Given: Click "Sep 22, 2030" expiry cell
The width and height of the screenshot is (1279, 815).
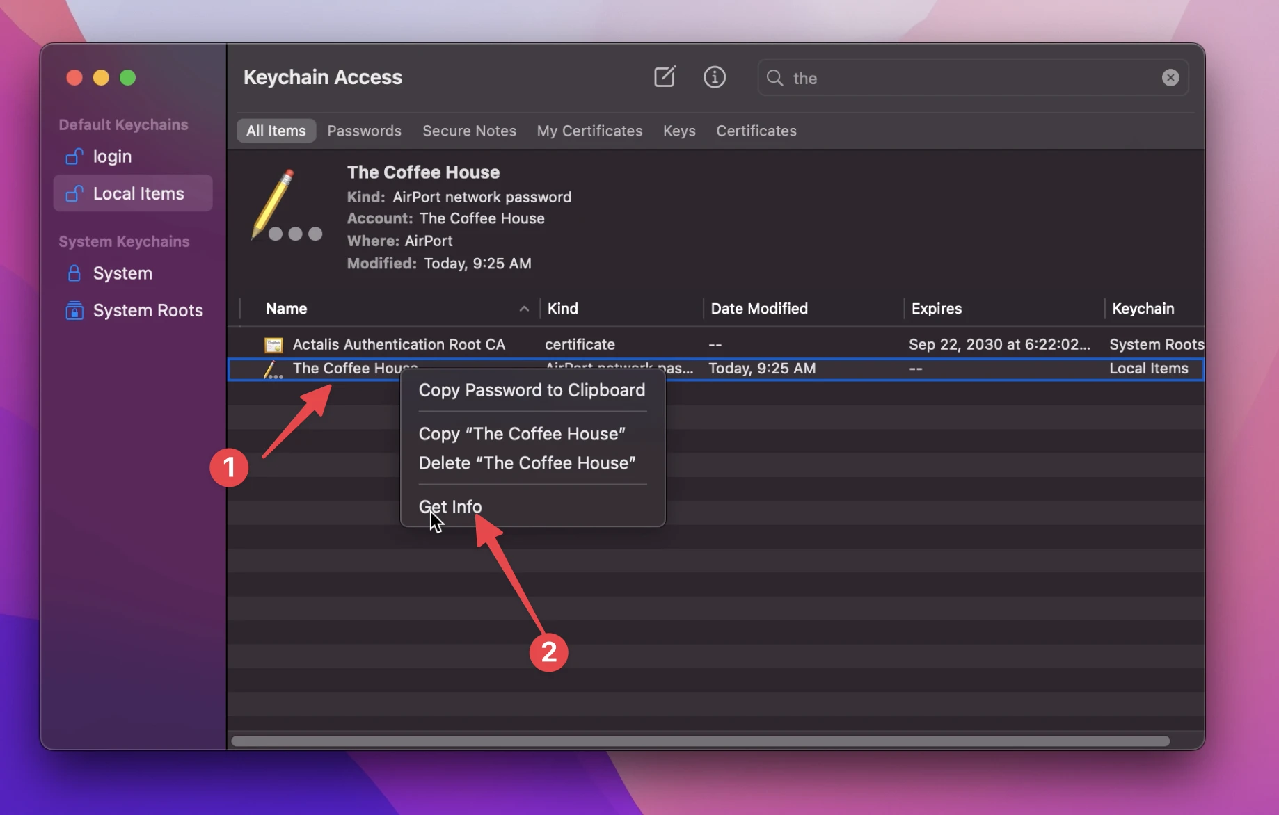Looking at the screenshot, I should (999, 344).
